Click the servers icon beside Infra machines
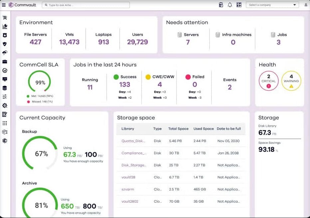310x218 pixels. coord(218,35)
